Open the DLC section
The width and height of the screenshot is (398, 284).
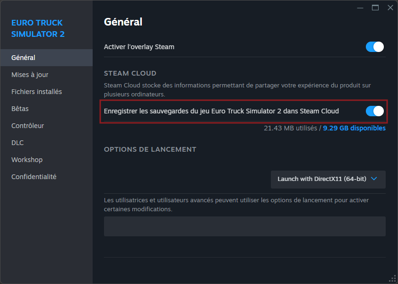pyautogui.click(x=46, y=143)
